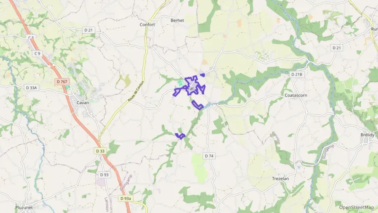Image resolution: width=378 pixels, height=213 pixels.
Task: Click the D 93 road marker
Action: click(x=104, y=175)
